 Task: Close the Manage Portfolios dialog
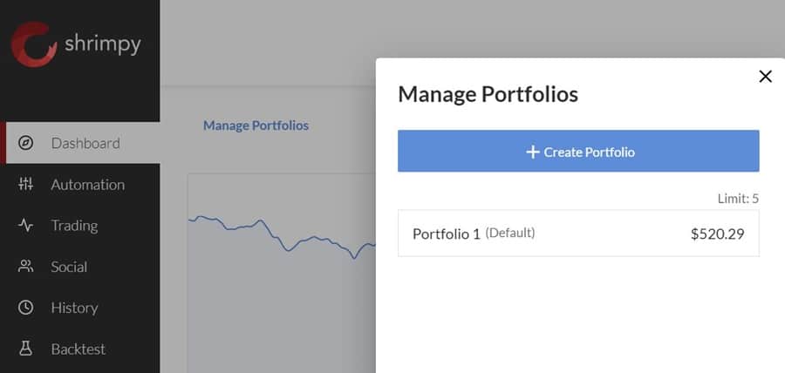pos(766,77)
